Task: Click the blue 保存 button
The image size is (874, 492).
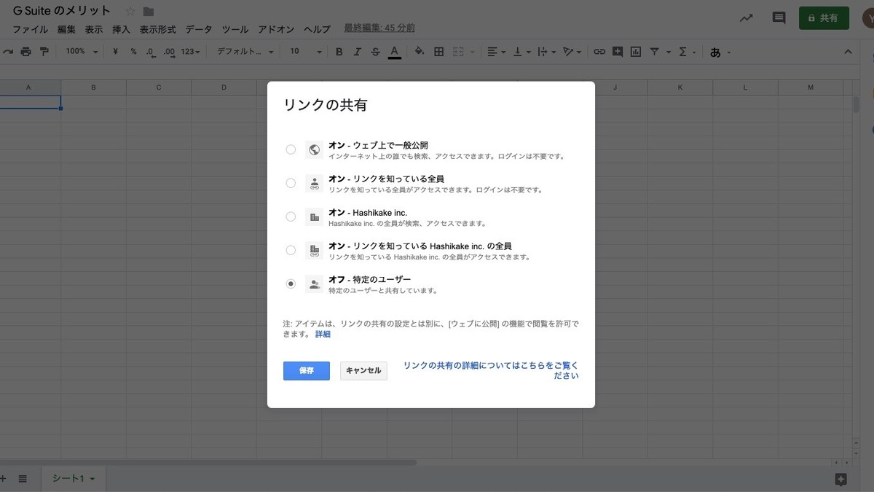Action: (306, 370)
